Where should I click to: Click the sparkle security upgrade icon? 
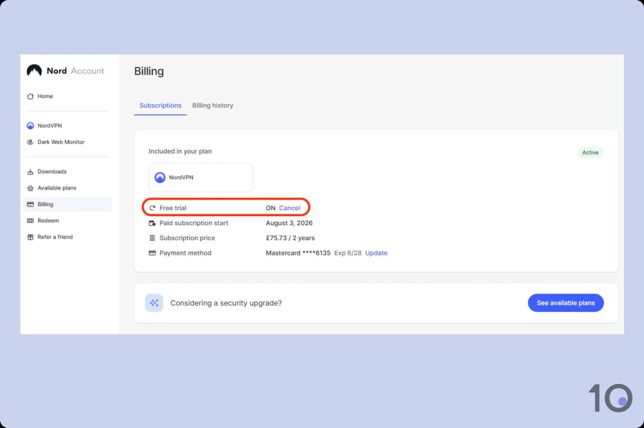click(154, 303)
